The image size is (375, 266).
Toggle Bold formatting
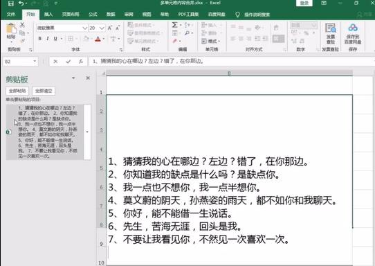(39, 39)
